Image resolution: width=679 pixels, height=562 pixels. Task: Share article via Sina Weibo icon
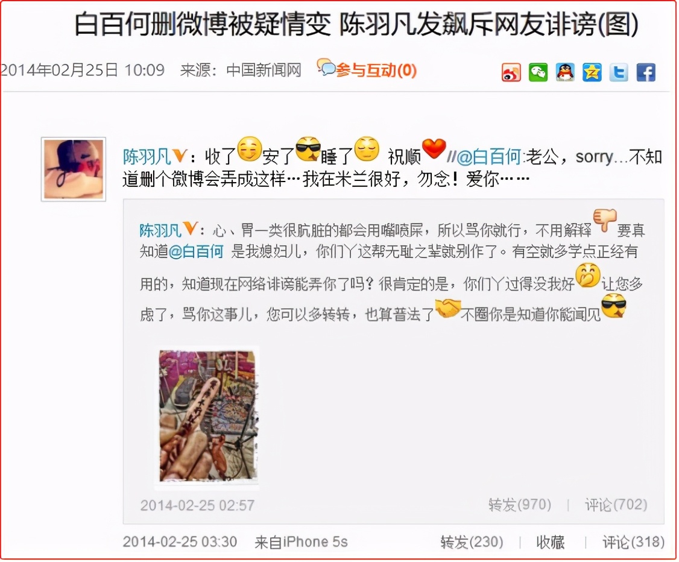pyautogui.click(x=511, y=72)
